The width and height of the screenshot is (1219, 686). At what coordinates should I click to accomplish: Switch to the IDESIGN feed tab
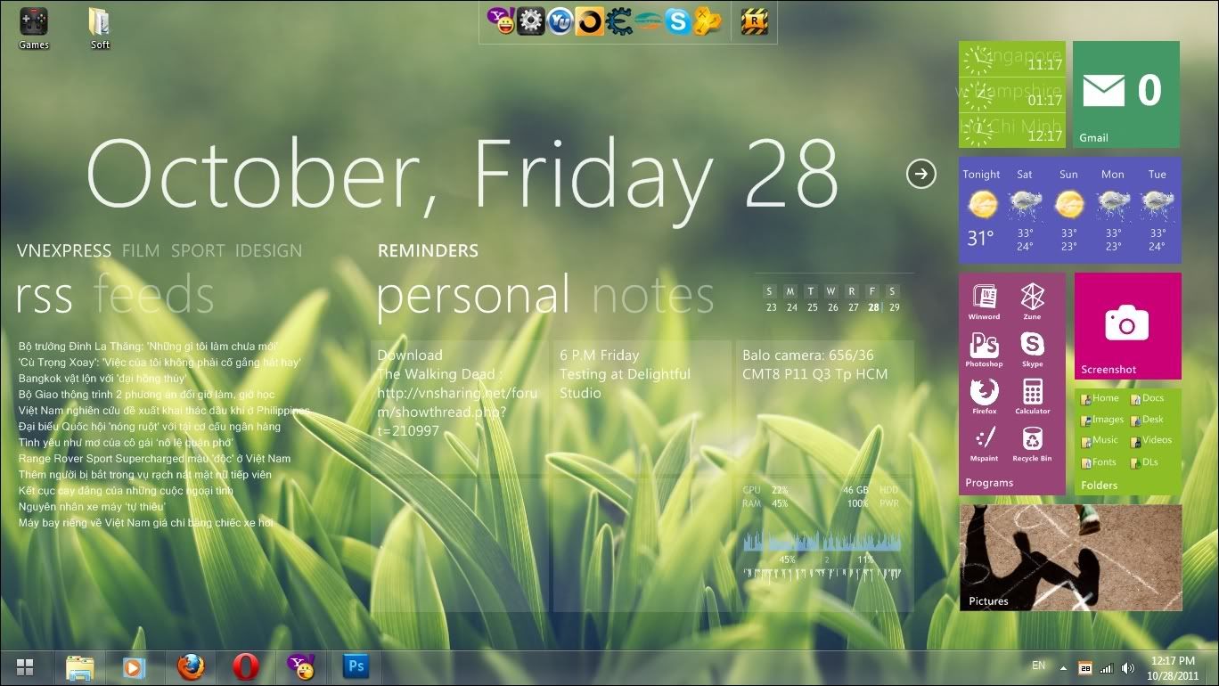coord(268,251)
